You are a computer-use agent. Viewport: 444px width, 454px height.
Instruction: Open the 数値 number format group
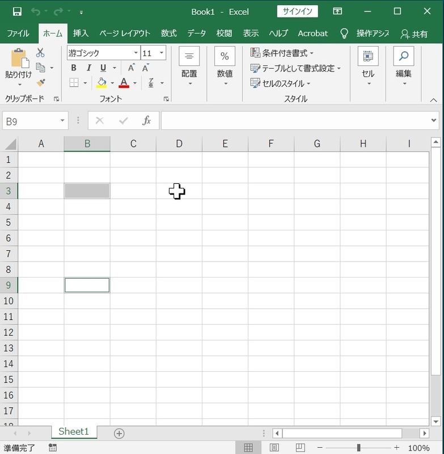225,66
